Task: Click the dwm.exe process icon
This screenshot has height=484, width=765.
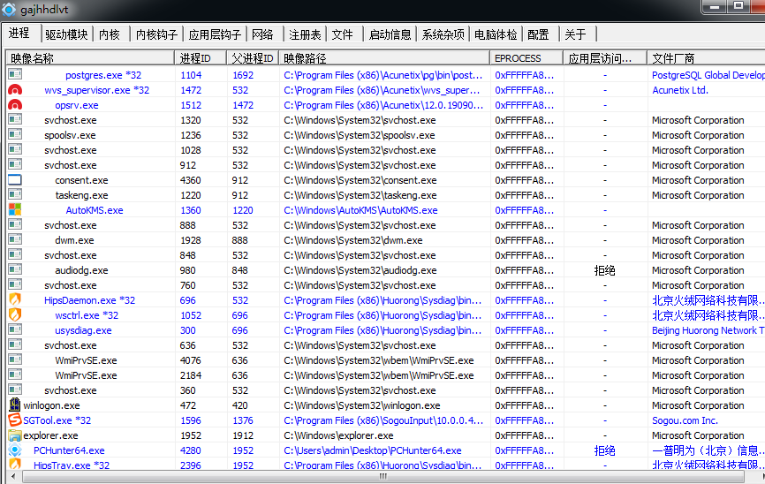Action: click(x=15, y=240)
